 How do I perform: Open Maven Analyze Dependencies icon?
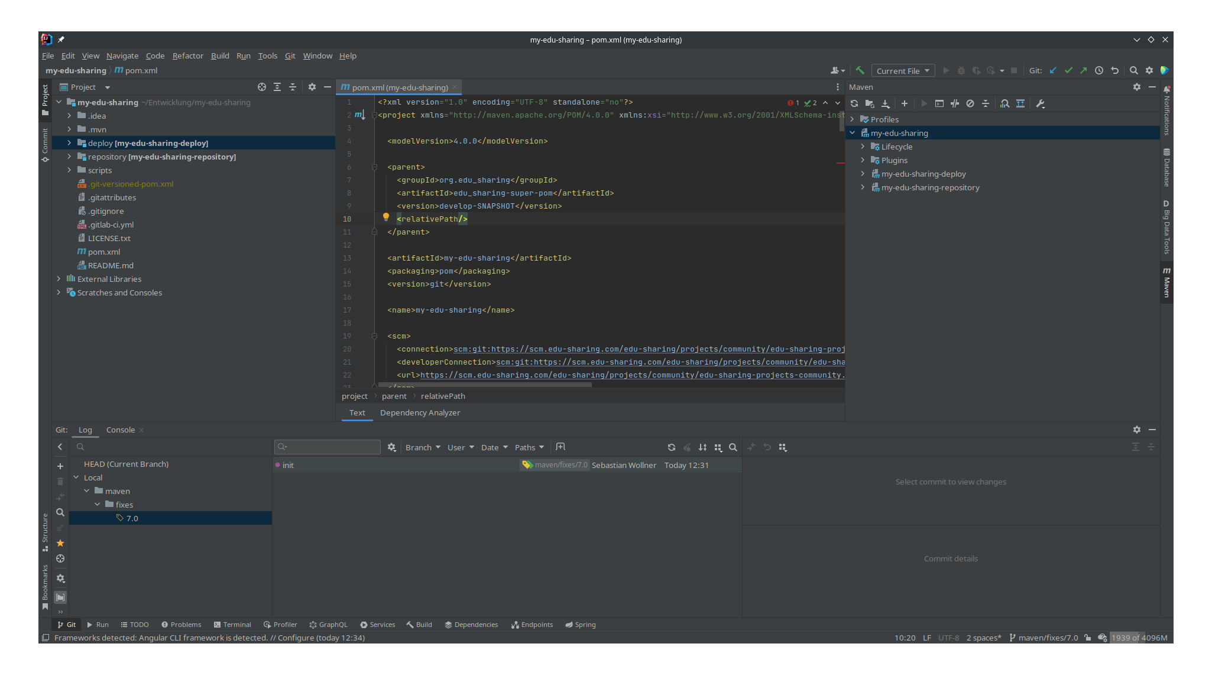pyautogui.click(x=1004, y=103)
